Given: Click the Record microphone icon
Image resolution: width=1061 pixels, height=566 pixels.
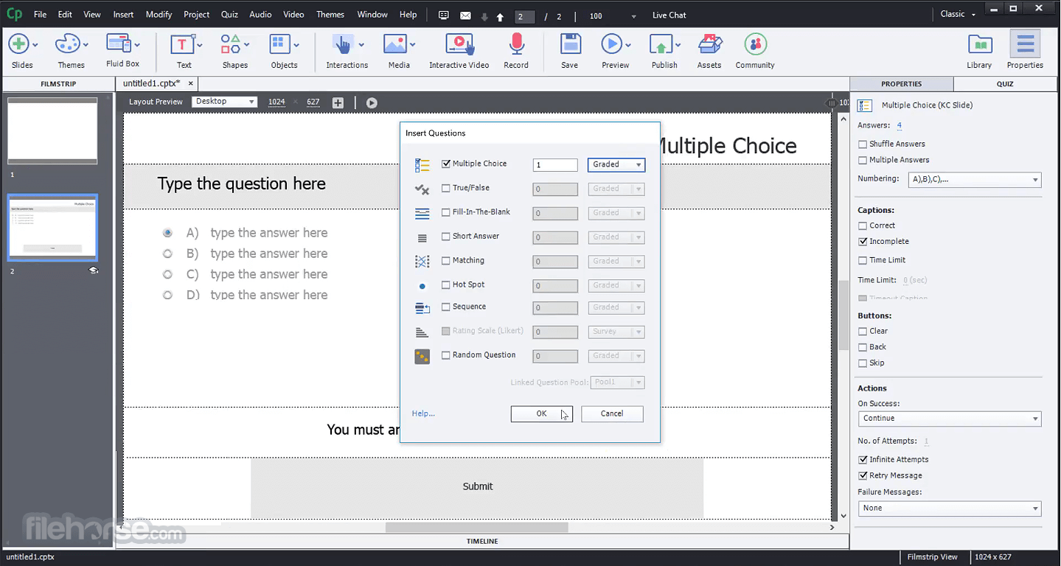Looking at the screenshot, I should (x=516, y=46).
